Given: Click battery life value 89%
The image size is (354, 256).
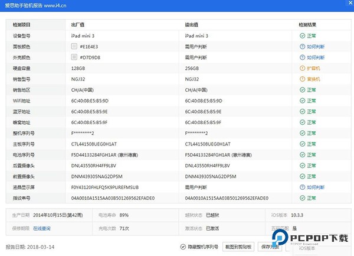Looking at the screenshot, I should pyautogui.click(x=124, y=215).
